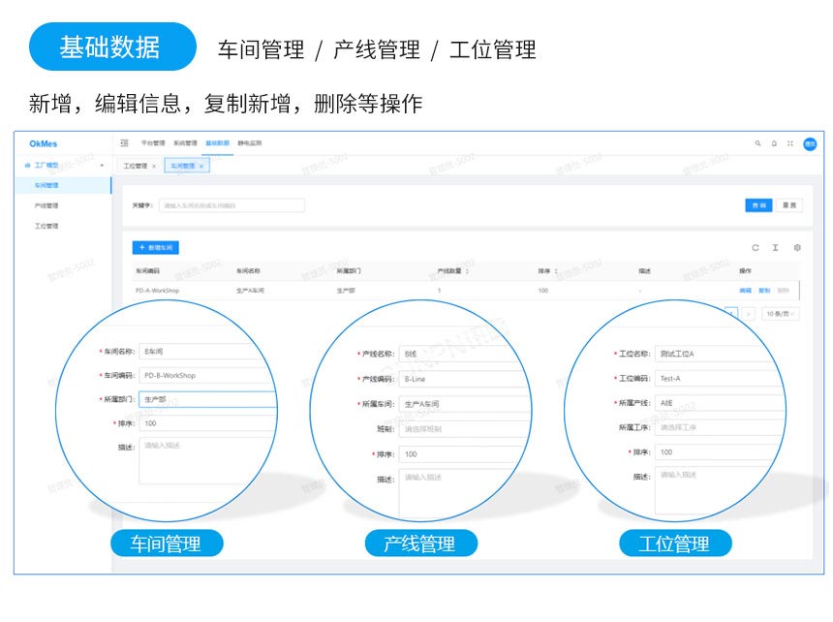Screen dimensions: 833x622
Task: Click the 新增车间 button to add a workshop
Action: click(x=155, y=247)
